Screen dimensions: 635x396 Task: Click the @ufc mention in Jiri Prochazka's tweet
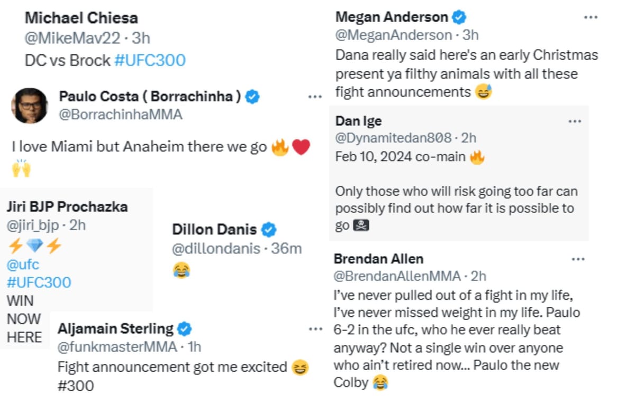click(x=22, y=264)
